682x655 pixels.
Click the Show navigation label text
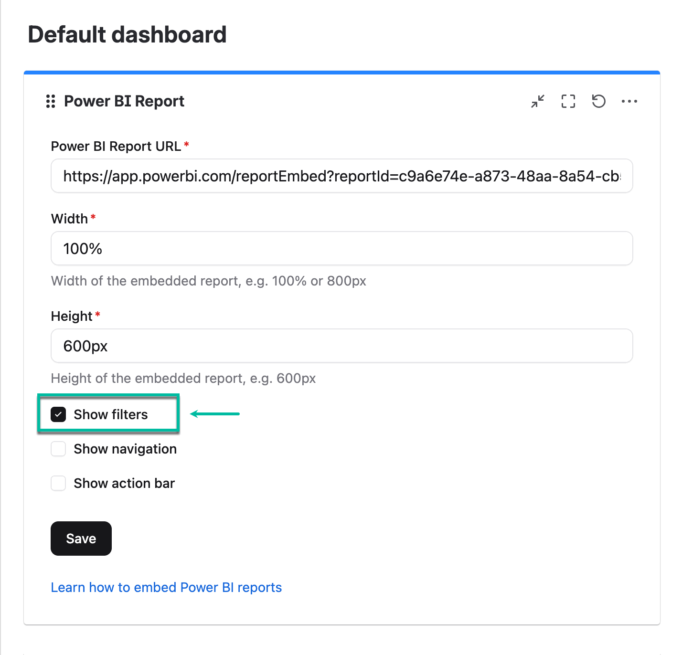[125, 449]
